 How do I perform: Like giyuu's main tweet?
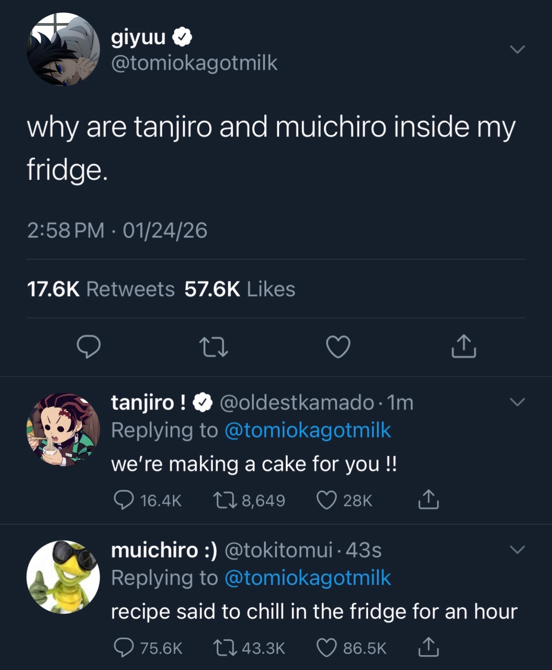338,347
